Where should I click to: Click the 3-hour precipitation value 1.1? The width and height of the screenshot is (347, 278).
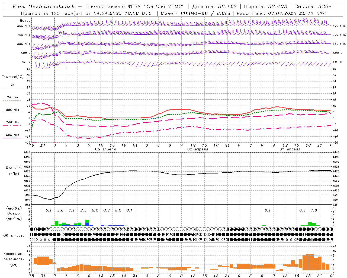click(x=72, y=210)
